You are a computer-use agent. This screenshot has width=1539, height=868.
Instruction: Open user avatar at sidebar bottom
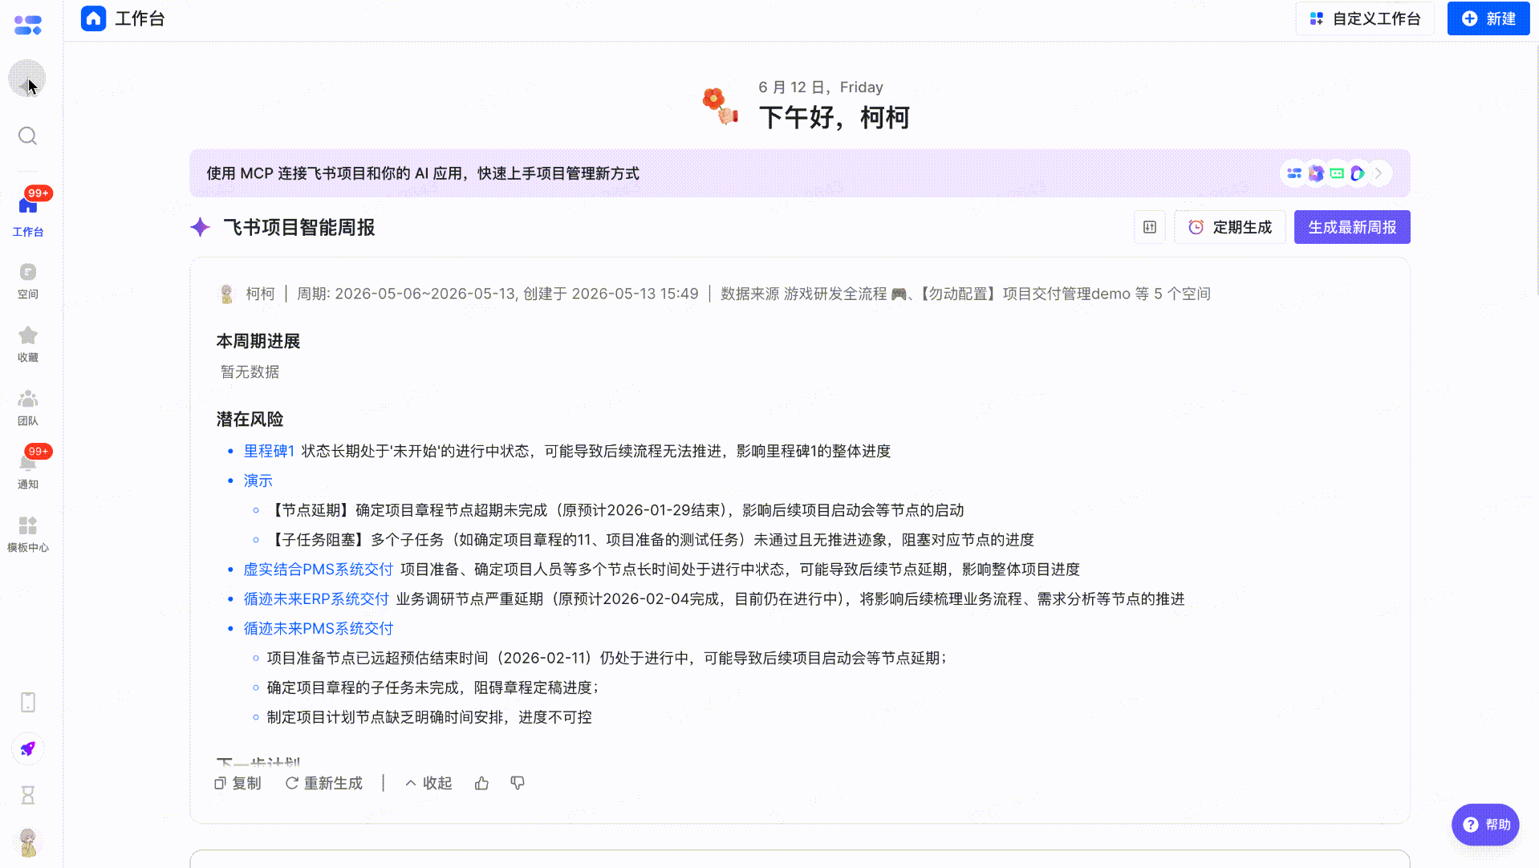(x=28, y=842)
